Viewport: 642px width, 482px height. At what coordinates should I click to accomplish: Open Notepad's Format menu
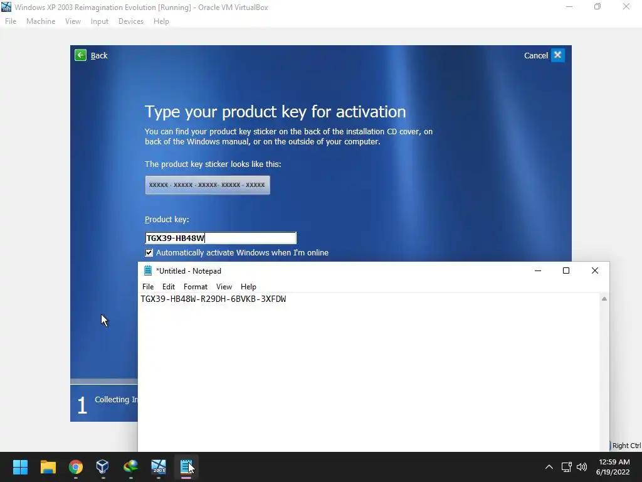(196, 286)
